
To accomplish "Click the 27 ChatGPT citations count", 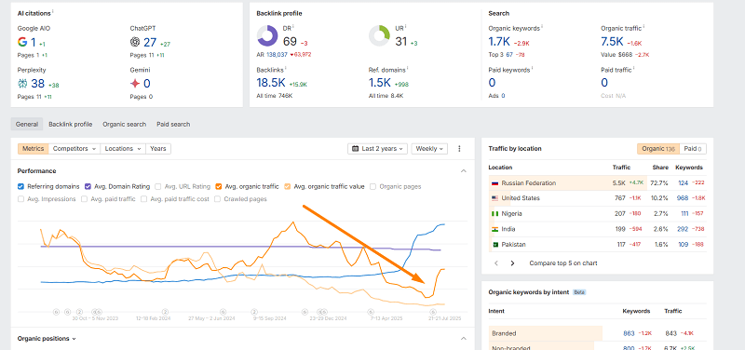I will pyautogui.click(x=150, y=42).
